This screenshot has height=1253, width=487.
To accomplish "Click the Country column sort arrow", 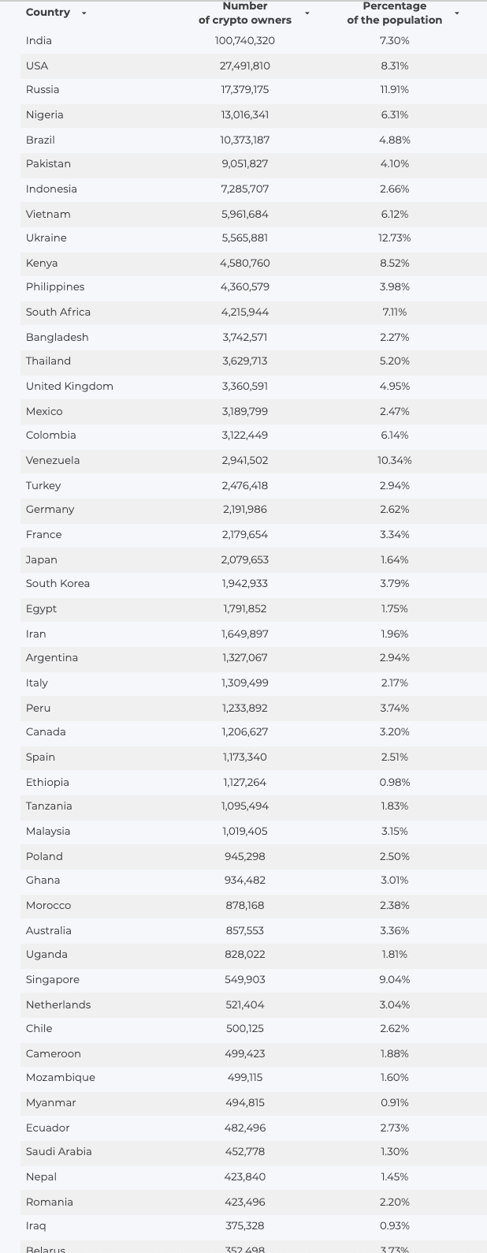I will [x=84, y=13].
